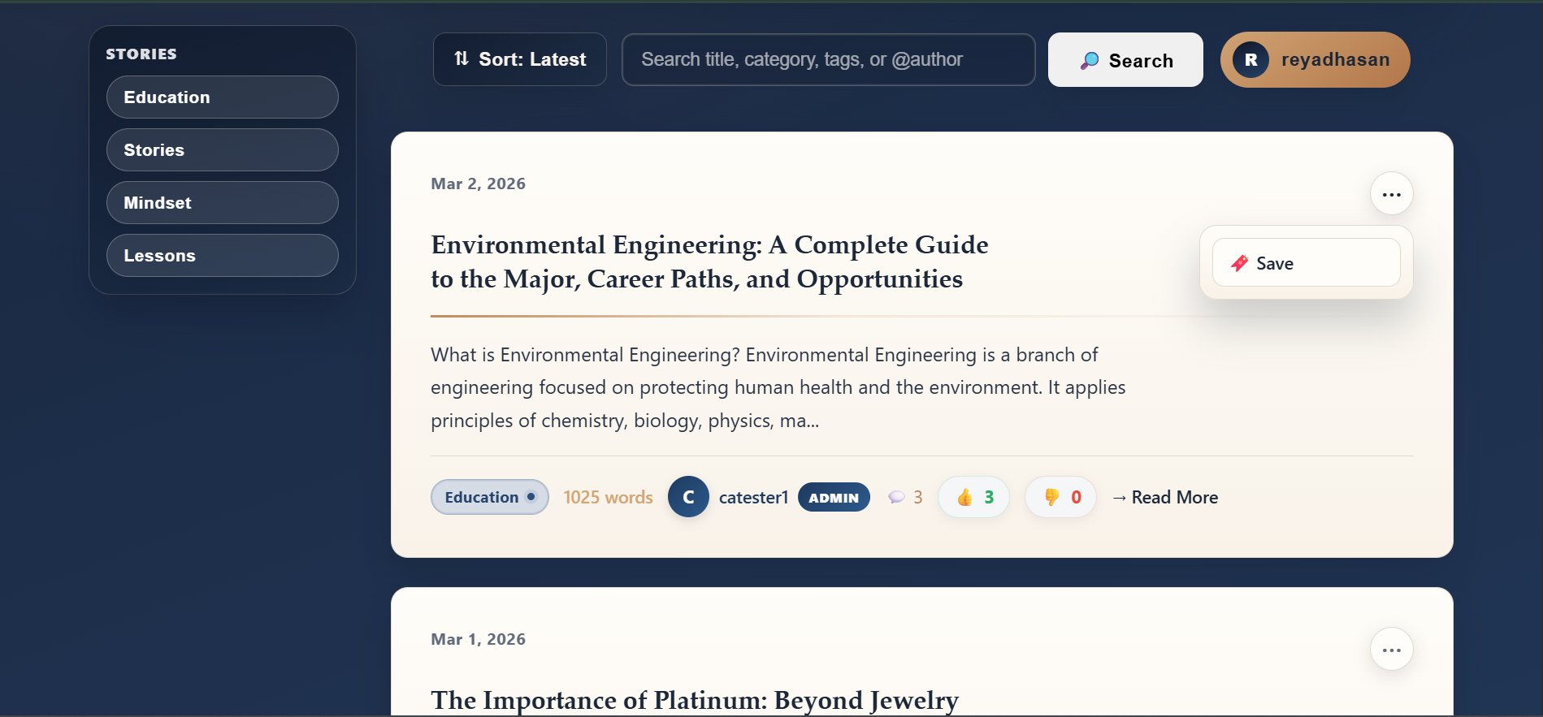Click Read More on Environmental Engineering post

point(1165,497)
